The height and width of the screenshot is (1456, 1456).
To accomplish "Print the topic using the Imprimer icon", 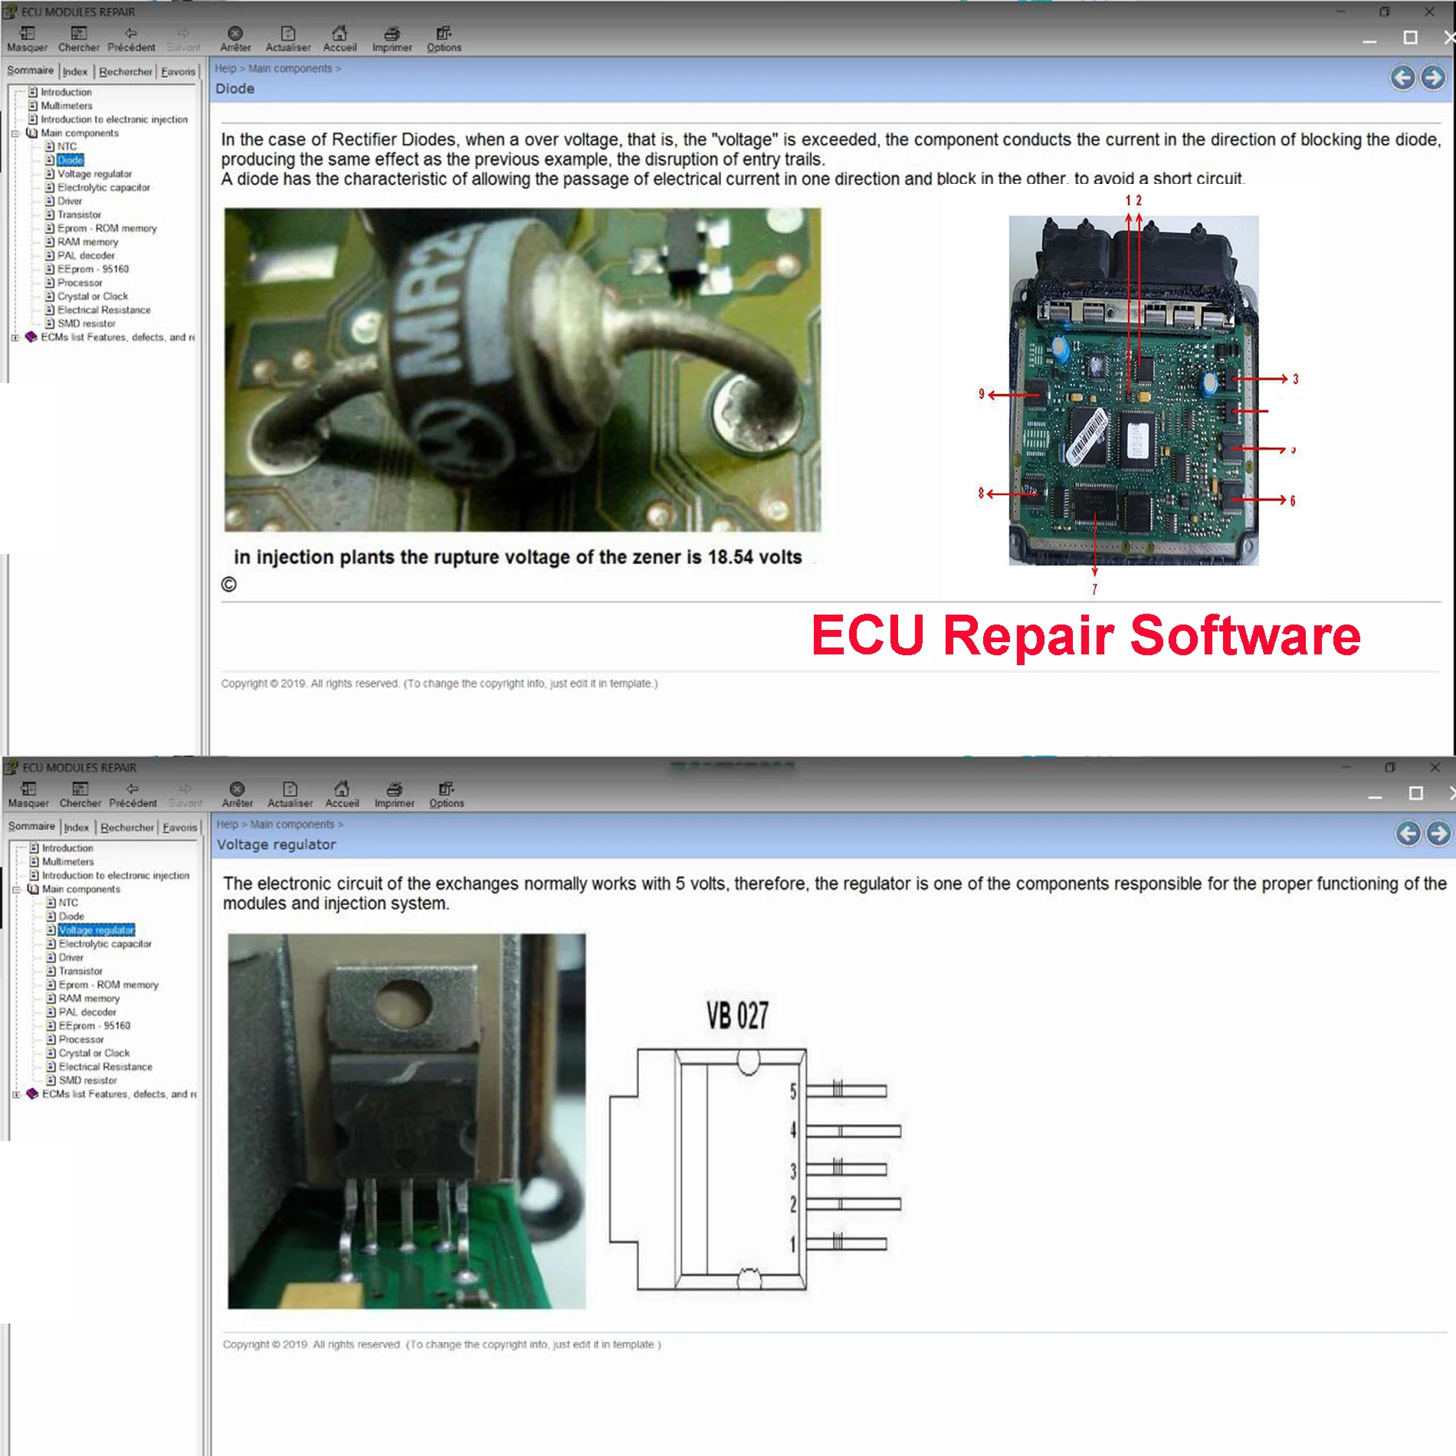I will point(392,34).
